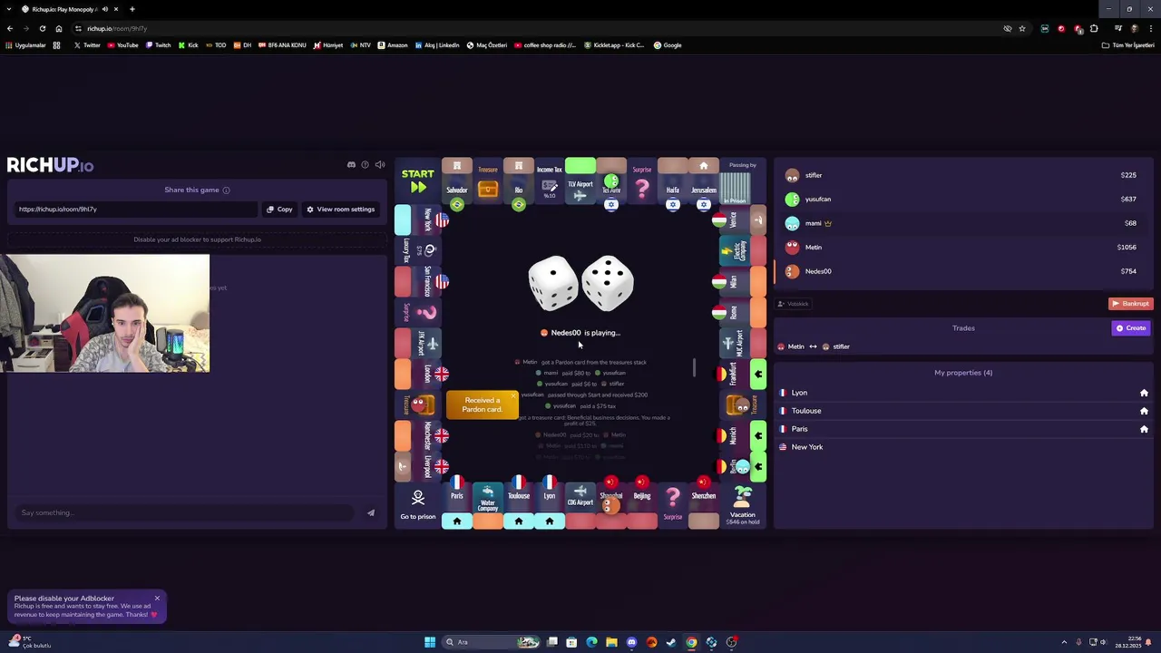Dismiss the Received a Pardon card notification
This screenshot has height=653, width=1161.
[x=512, y=396]
